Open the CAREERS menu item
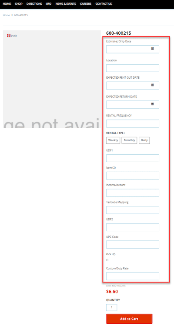 (86, 4)
